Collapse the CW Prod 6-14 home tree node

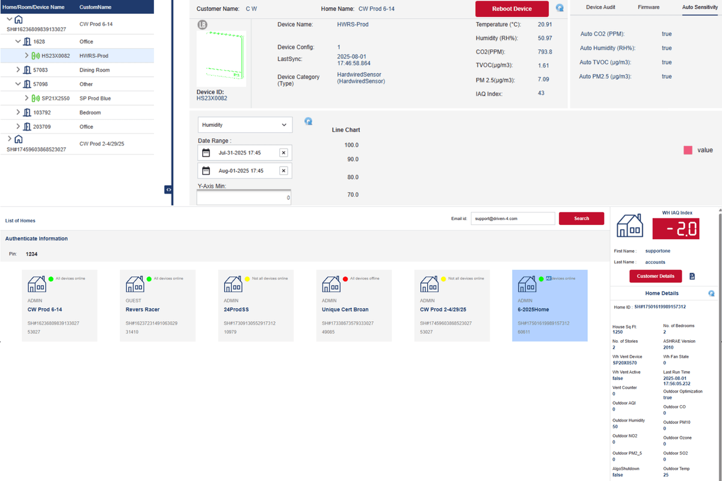click(x=10, y=19)
